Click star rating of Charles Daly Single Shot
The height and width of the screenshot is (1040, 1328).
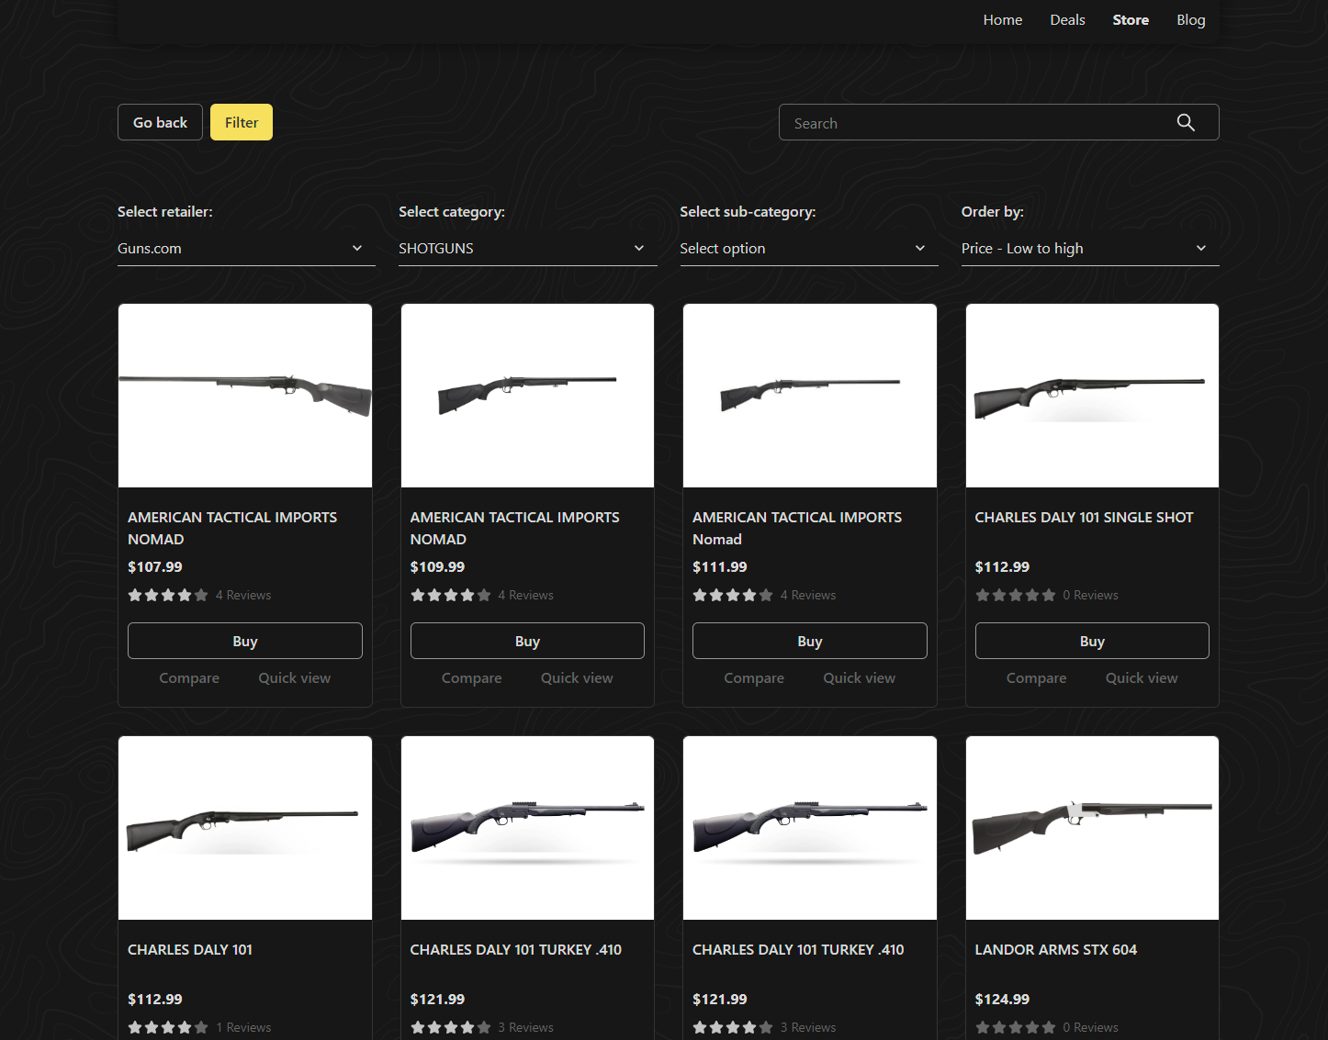pyautogui.click(x=1016, y=596)
